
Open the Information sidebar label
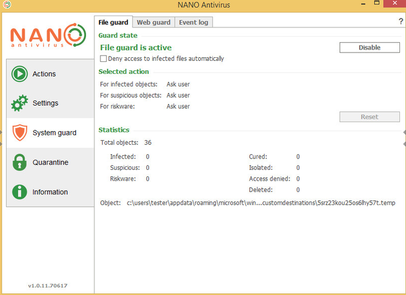click(x=50, y=192)
